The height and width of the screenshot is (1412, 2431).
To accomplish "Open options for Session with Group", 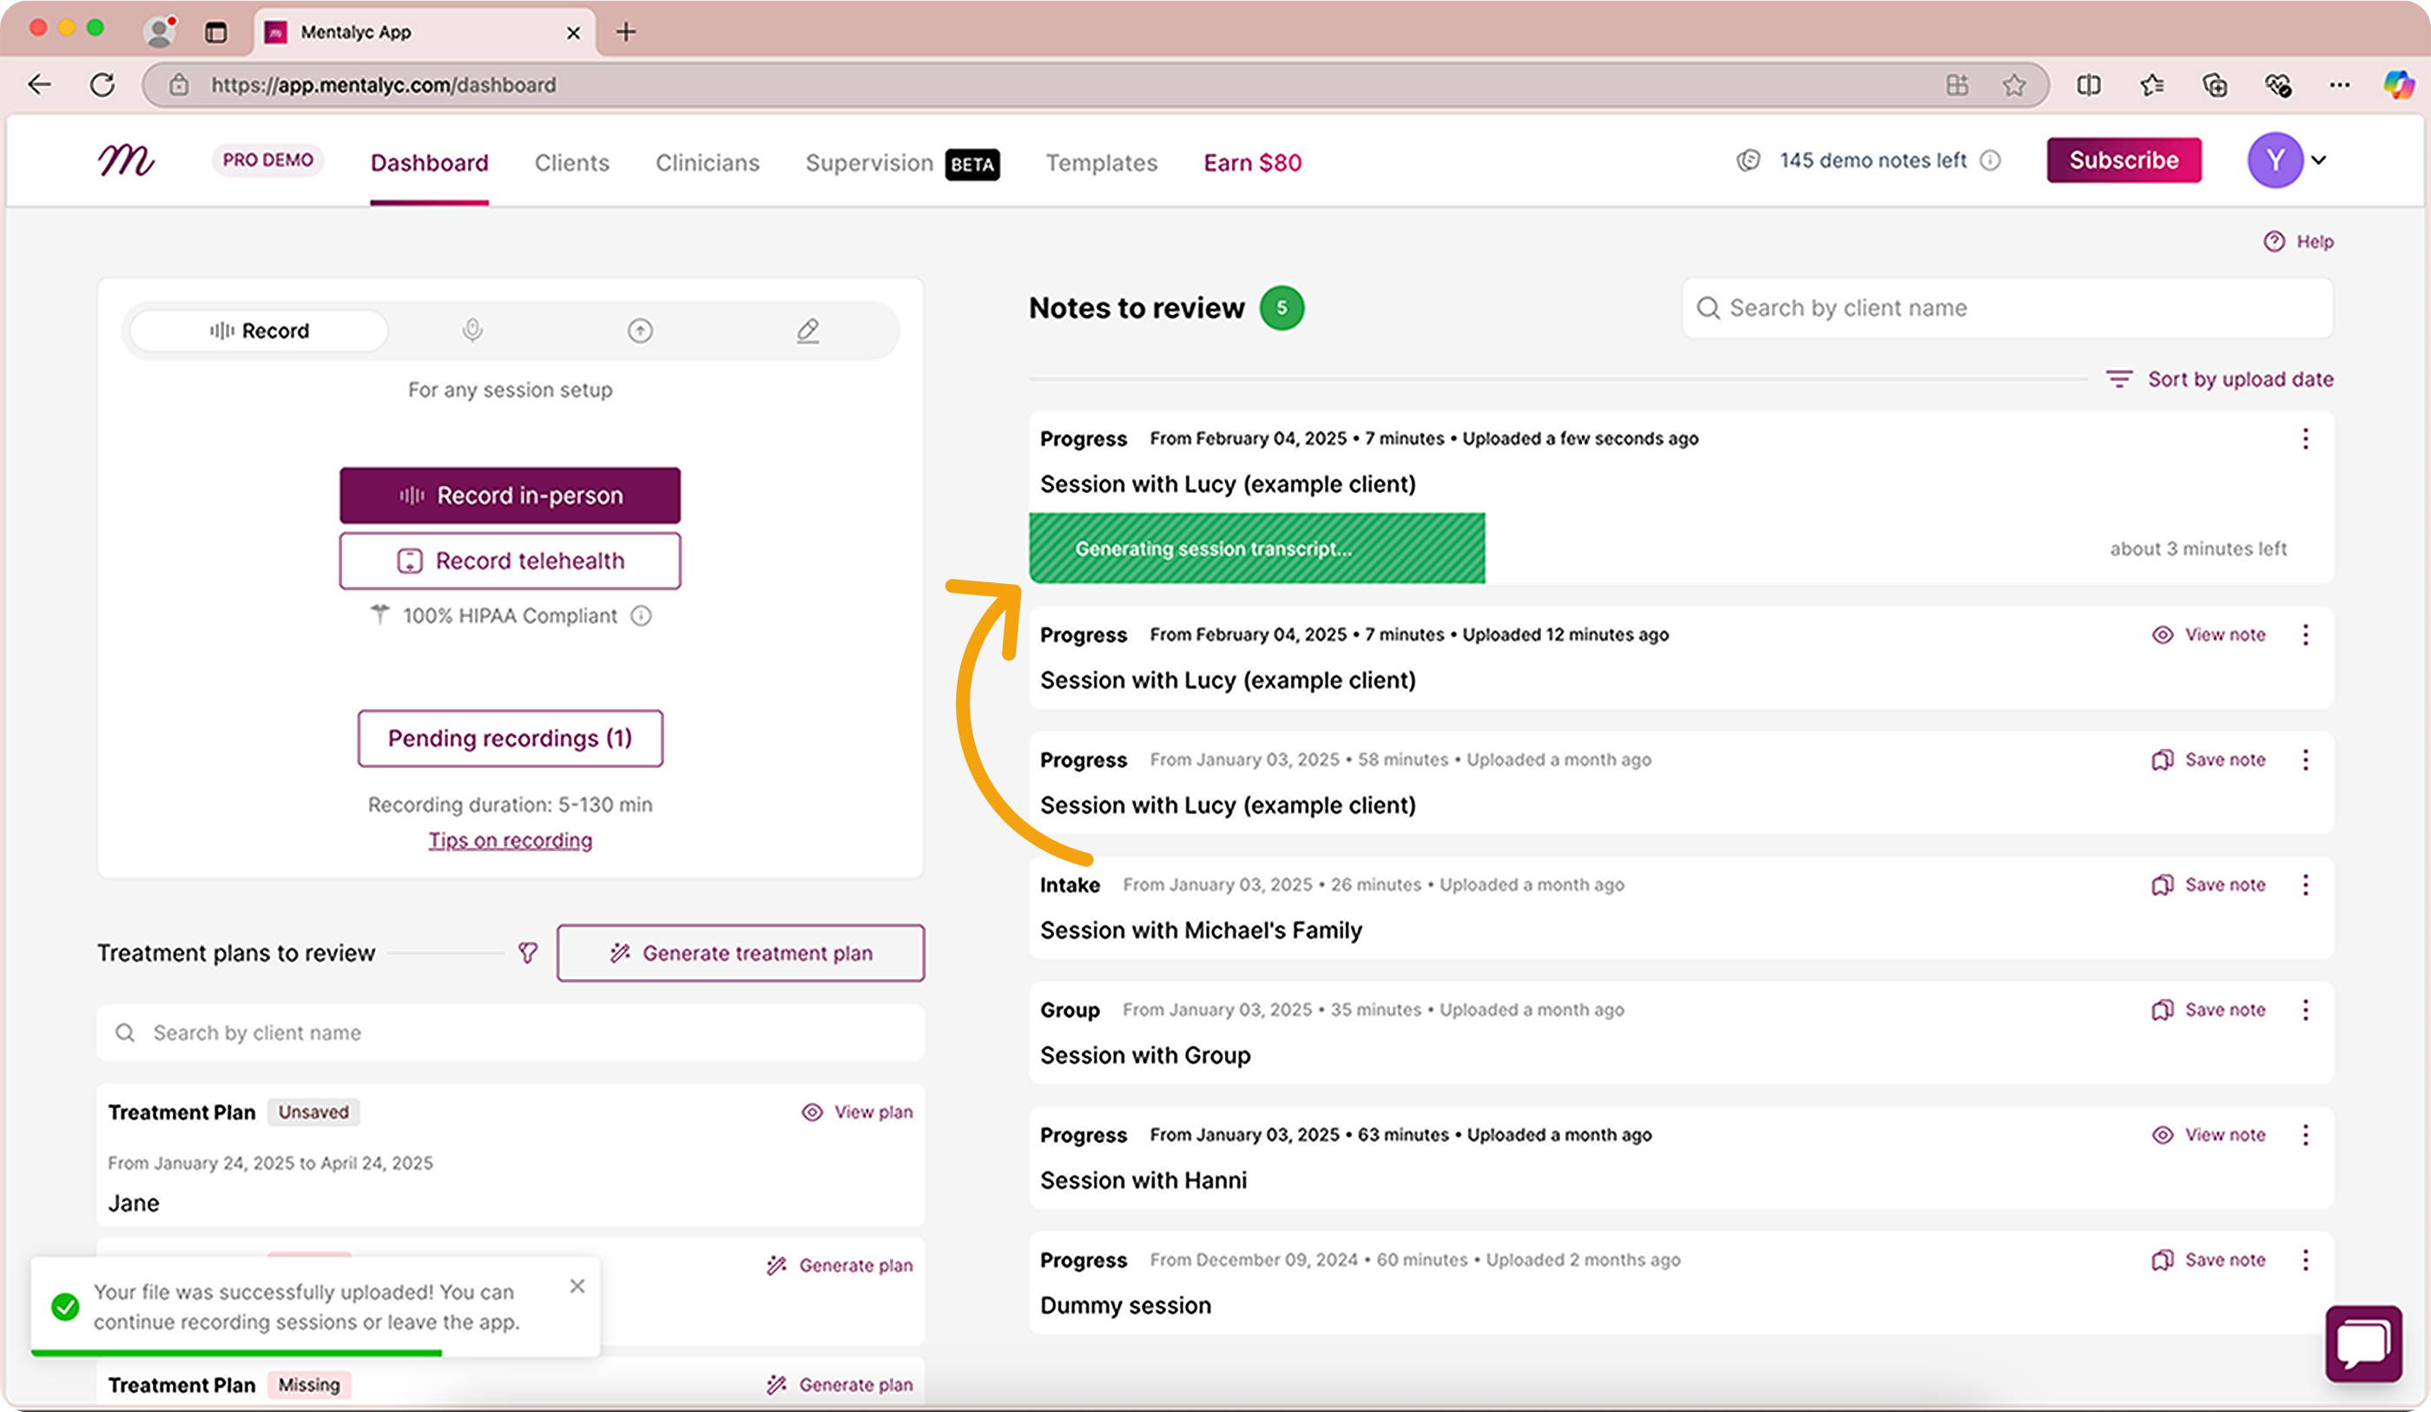I will (x=2306, y=1010).
